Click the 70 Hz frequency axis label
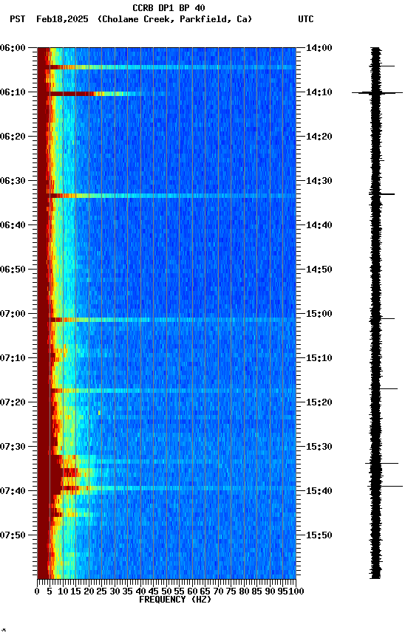 click(x=218, y=591)
